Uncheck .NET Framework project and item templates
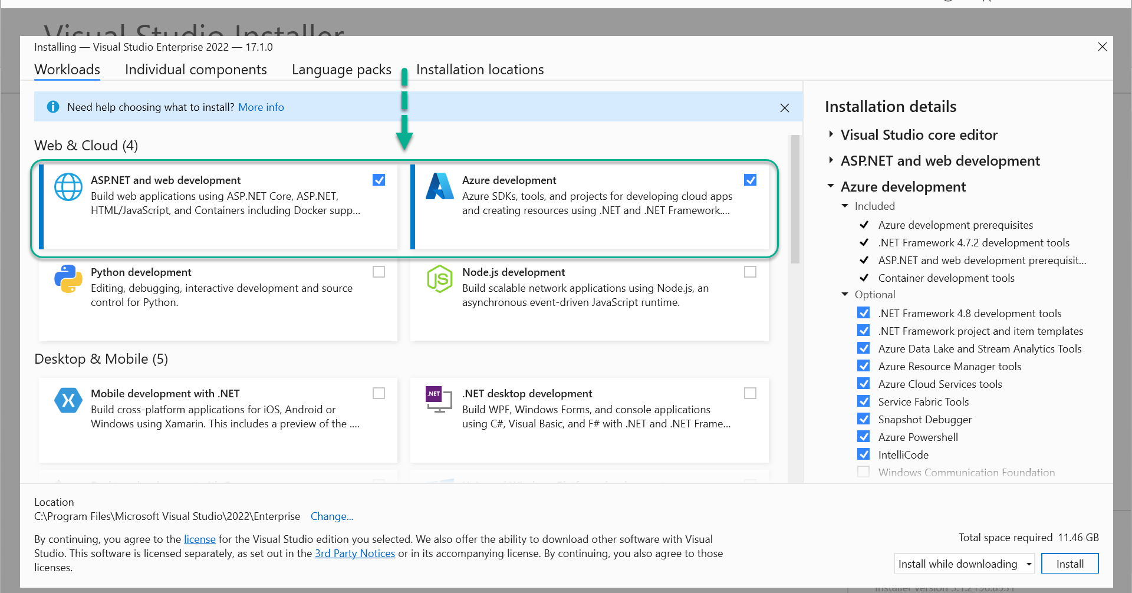Viewport: 1132px width, 593px height. click(864, 331)
